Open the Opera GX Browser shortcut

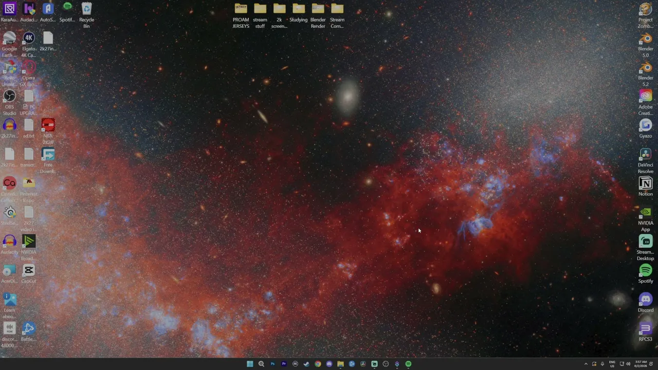point(29,74)
